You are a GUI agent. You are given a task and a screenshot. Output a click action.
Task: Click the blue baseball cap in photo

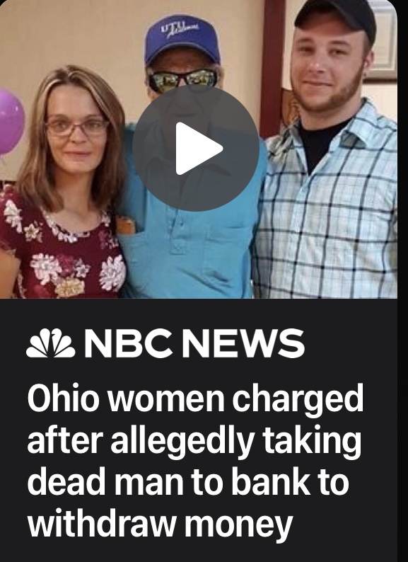(182, 39)
